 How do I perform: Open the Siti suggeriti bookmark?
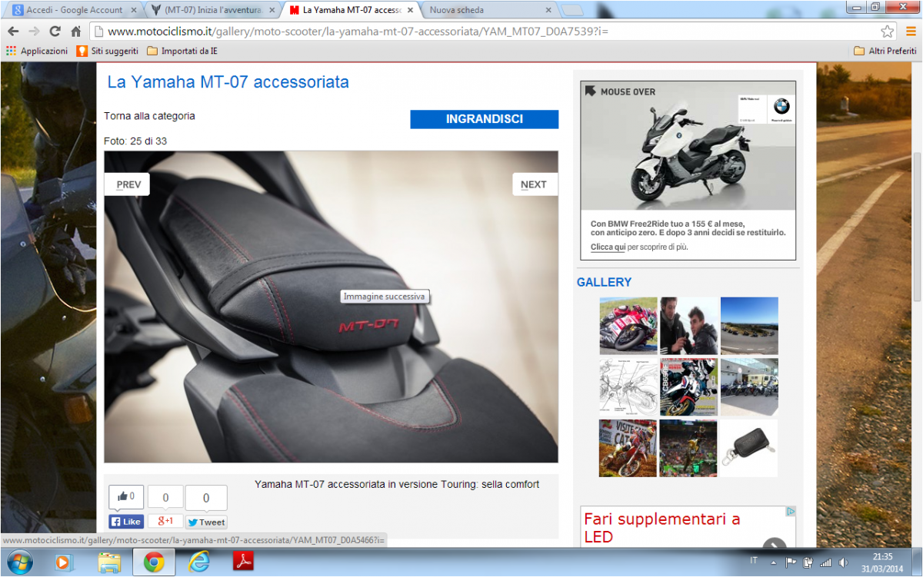tap(108, 51)
